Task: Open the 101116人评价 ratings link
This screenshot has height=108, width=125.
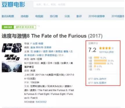Action: (x=106, y=52)
